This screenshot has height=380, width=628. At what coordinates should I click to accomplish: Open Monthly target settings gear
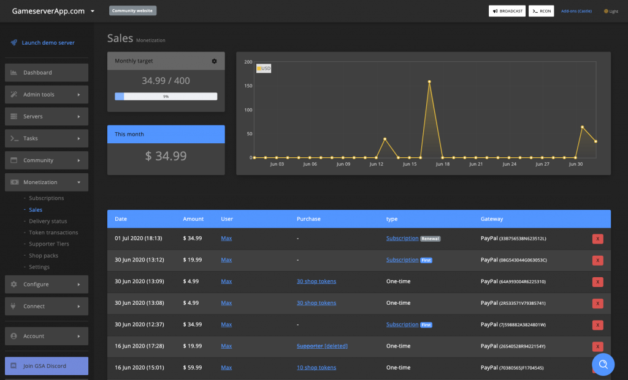(x=214, y=61)
